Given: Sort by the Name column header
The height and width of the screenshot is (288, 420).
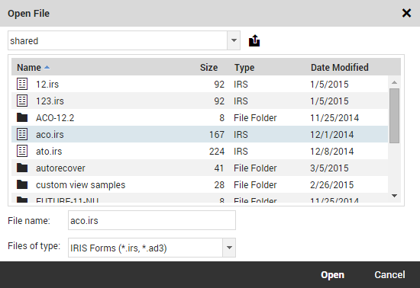Looking at the screenshot, I should tap(29, 67).
